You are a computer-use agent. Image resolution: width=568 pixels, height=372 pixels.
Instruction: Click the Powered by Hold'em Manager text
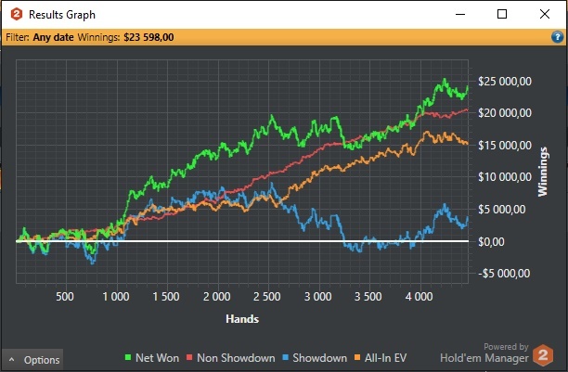point(484,353)
